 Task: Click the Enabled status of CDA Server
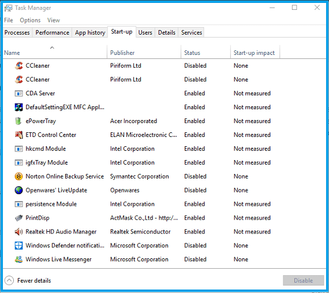[195, 93]
